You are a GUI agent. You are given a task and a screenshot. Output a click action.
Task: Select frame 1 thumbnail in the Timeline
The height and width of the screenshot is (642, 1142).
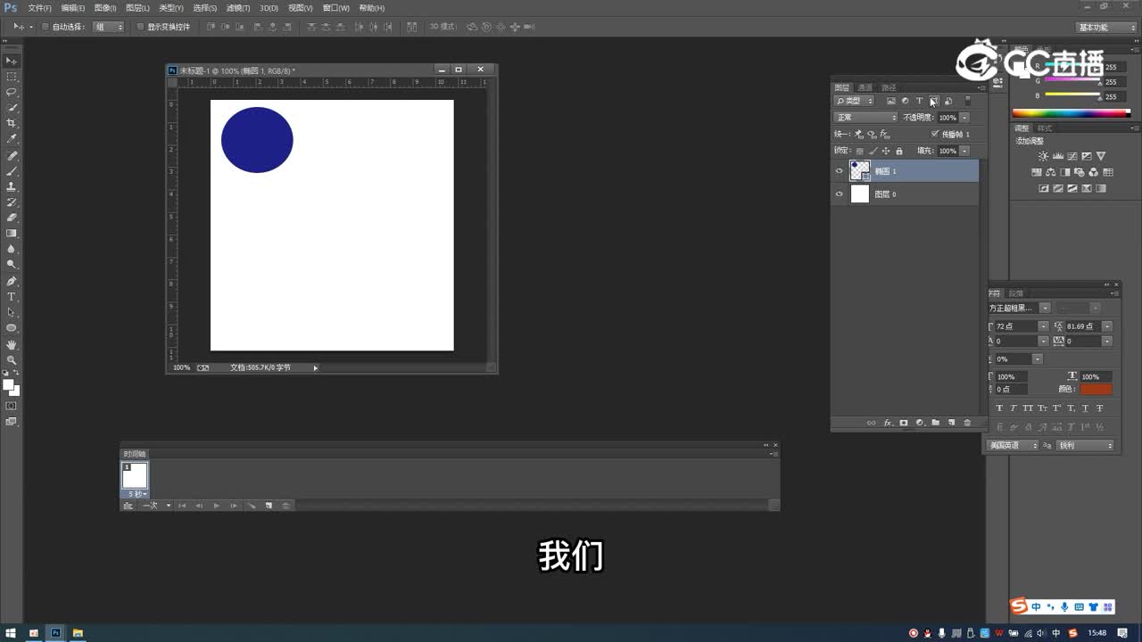(x=135, y=474)
